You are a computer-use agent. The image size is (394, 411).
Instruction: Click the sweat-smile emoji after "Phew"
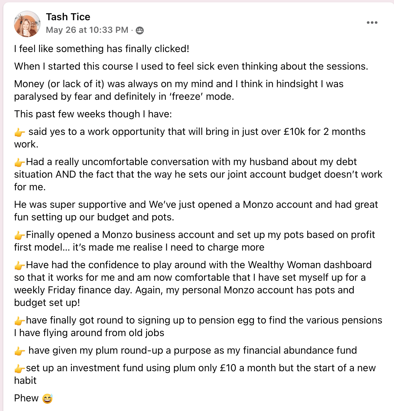(x=48, y=398)
